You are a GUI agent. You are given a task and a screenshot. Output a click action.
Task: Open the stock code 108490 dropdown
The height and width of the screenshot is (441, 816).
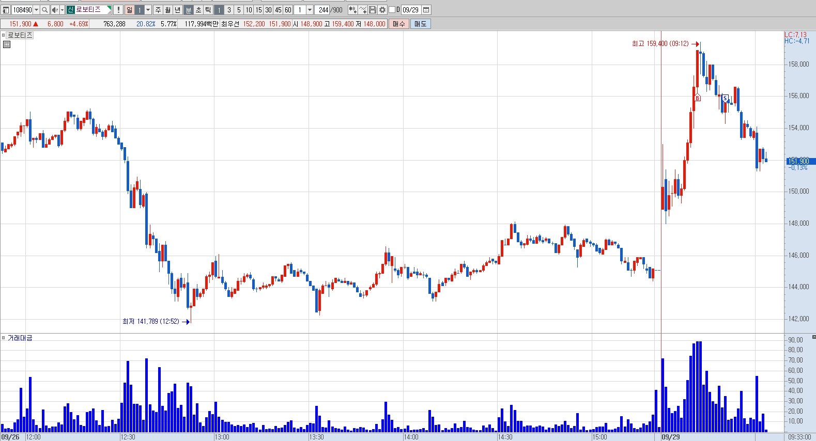point(36,10)
